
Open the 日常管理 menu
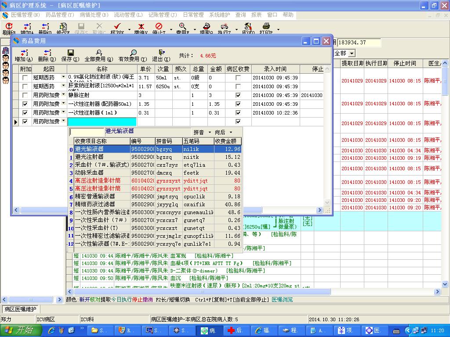[193, 15]
